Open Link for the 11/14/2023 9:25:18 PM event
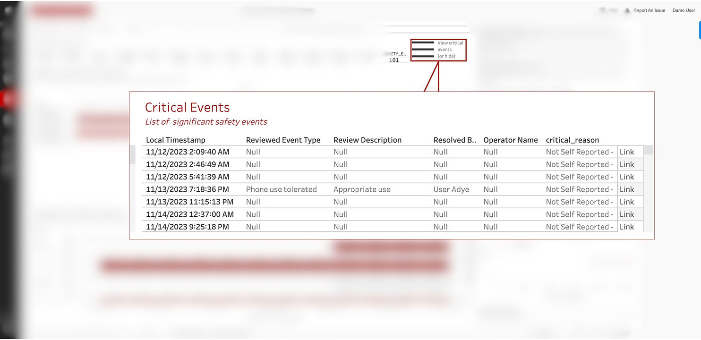This screenshot has height=340, width=701. click(627, 227)
